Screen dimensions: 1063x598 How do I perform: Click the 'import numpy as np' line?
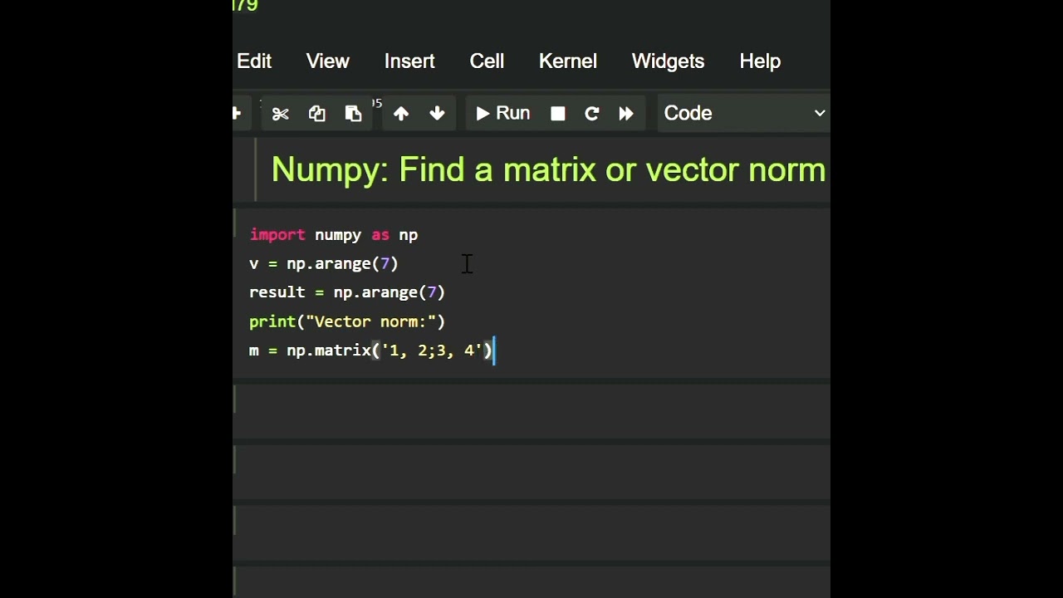334,235
